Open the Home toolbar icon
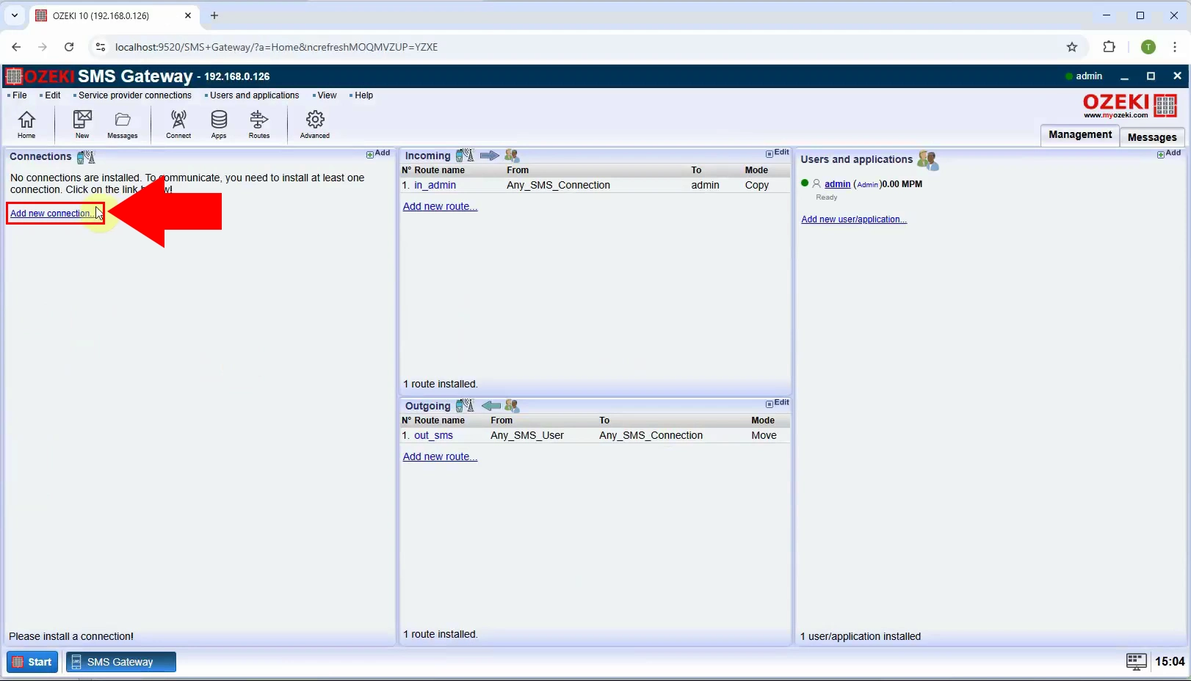 tap(26, 123)
